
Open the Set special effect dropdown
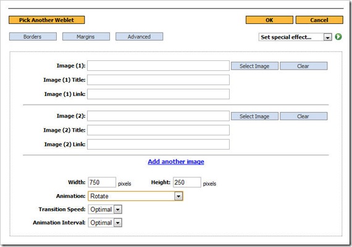pos(295,37)
